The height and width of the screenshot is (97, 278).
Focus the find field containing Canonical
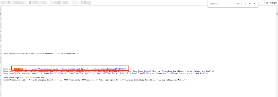[222, 4]
